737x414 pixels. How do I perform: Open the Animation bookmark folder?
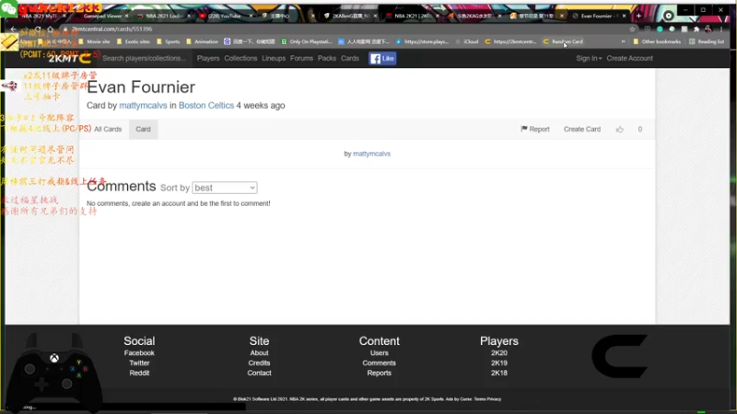(x=202, y=41)
